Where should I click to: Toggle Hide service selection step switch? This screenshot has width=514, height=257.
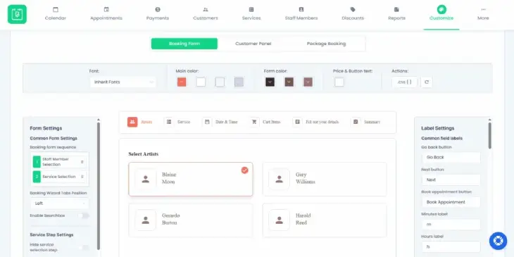(x=83, y=247)
